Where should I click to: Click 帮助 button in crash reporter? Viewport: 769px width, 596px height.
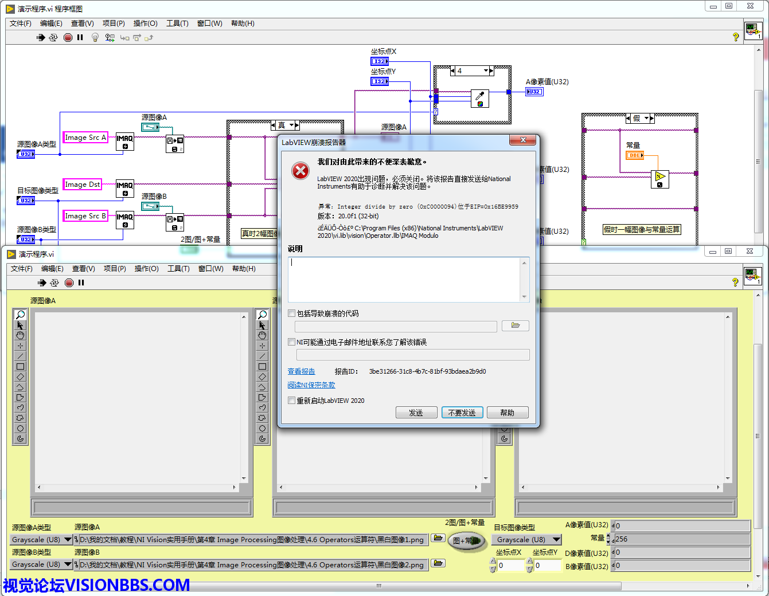tap(508, 413)
